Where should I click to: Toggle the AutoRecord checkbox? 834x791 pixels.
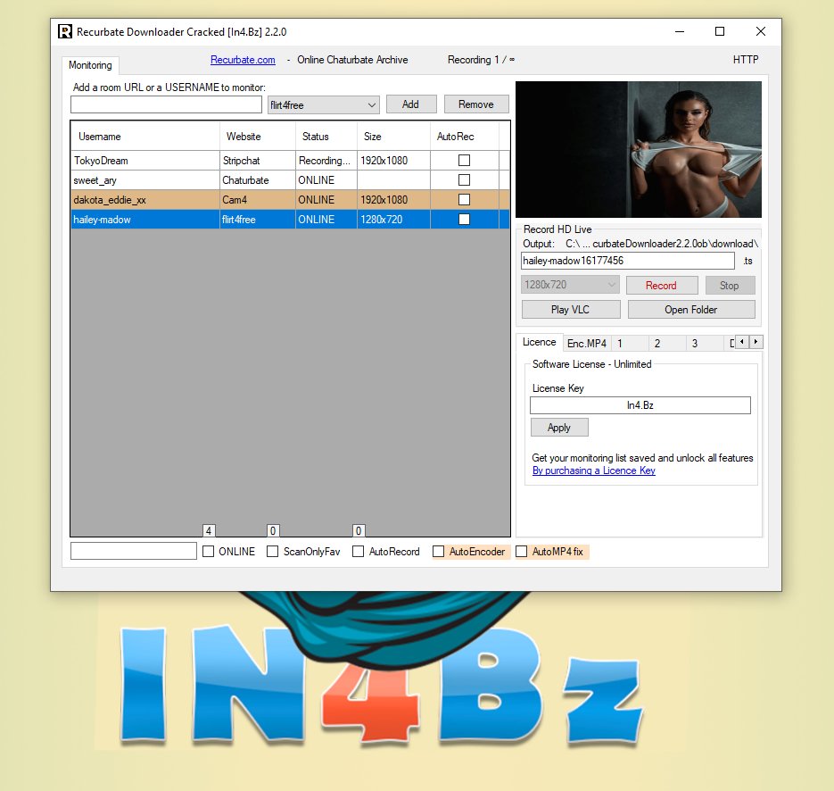pyautogui.click(x=359, y=552)
